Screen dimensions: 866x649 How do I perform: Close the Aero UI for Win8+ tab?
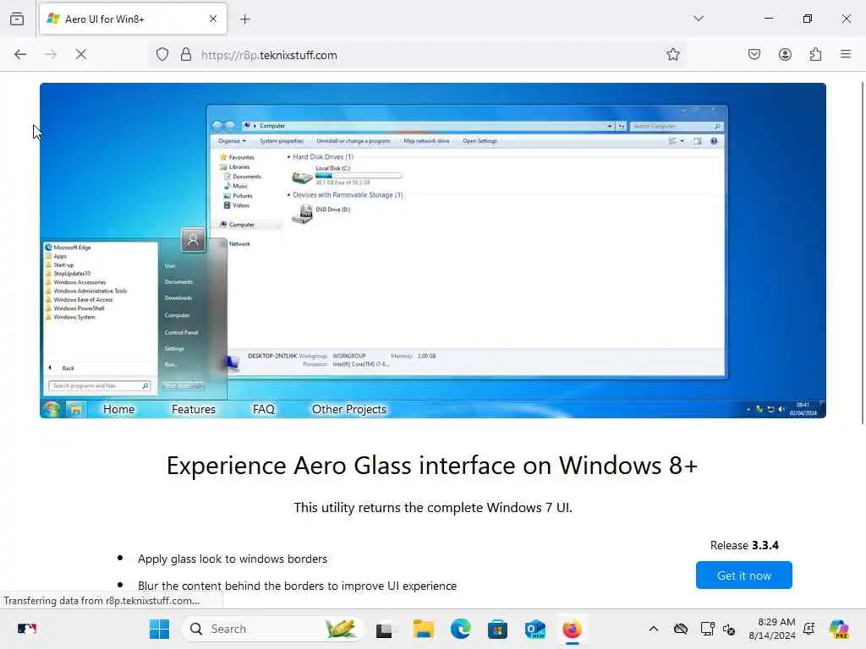click(x=212, y=19)
